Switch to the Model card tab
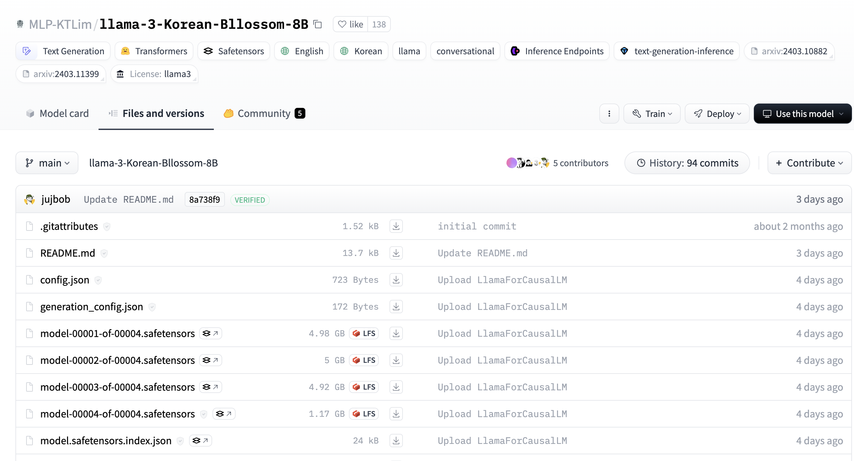The width and height of the screenshot is (854, 461). click(57, 114)
